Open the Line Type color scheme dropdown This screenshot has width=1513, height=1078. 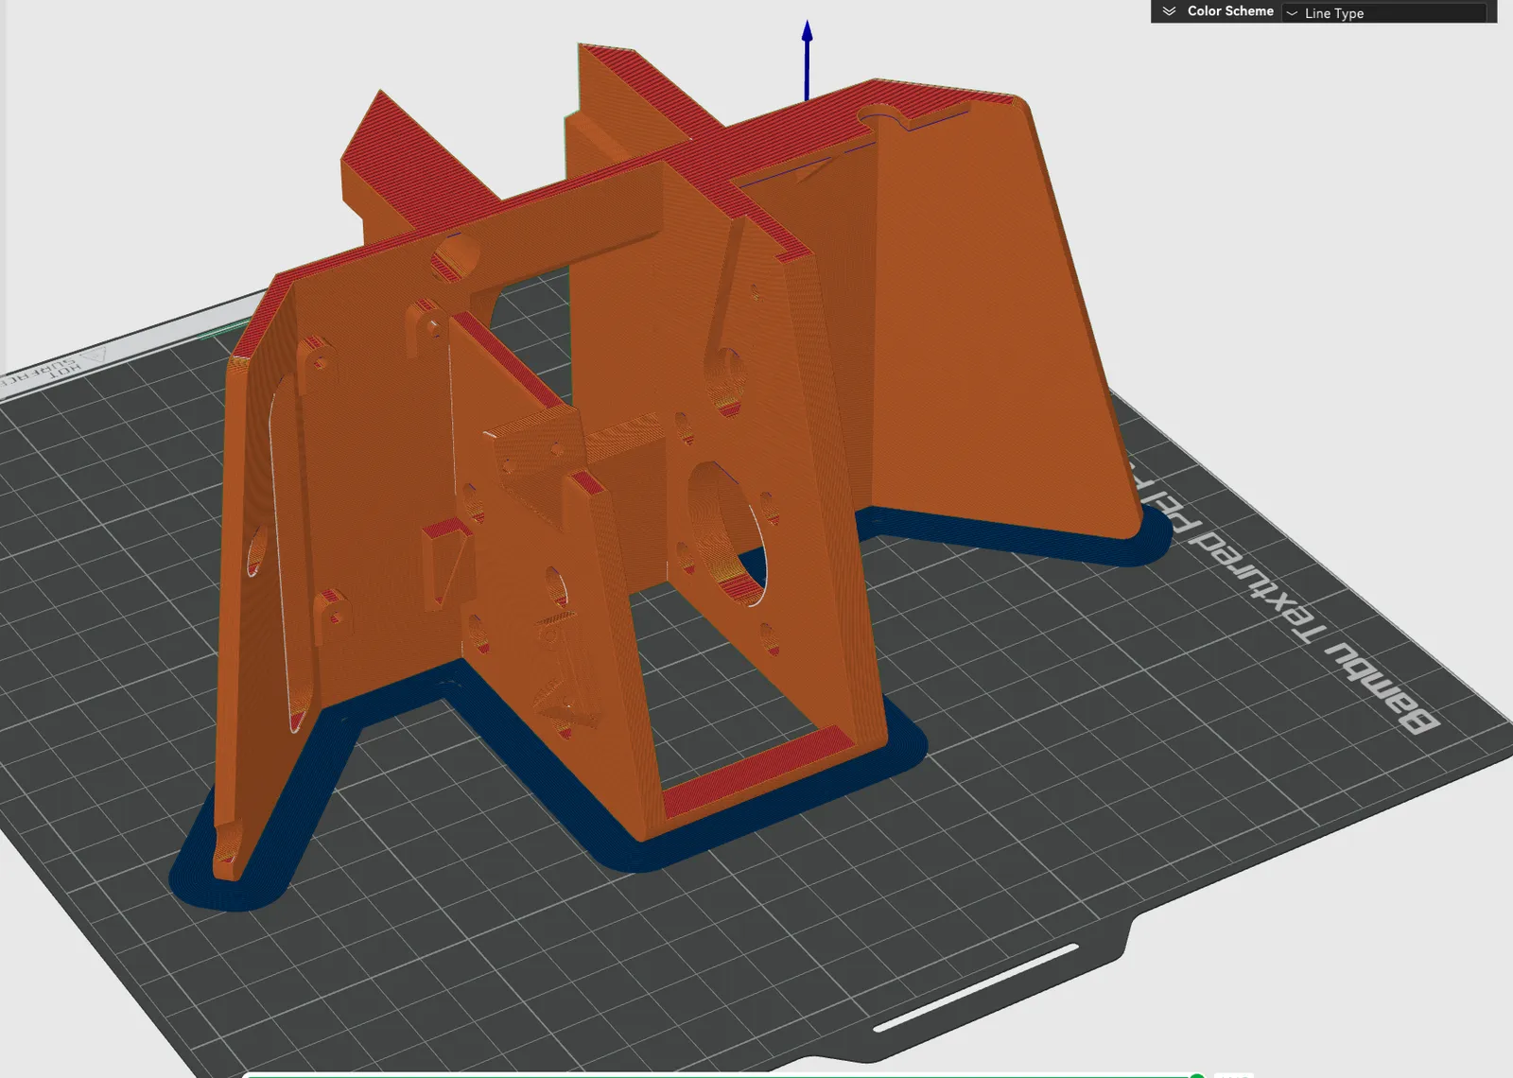(1385, 12)
